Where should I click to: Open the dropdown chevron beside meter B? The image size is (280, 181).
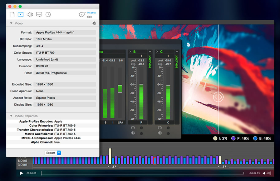pos(150,52)
